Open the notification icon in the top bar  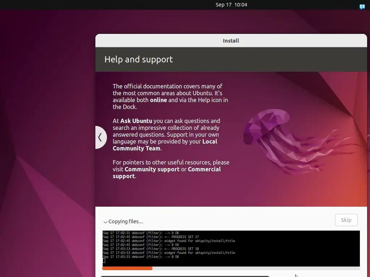(x=362, y=6)
